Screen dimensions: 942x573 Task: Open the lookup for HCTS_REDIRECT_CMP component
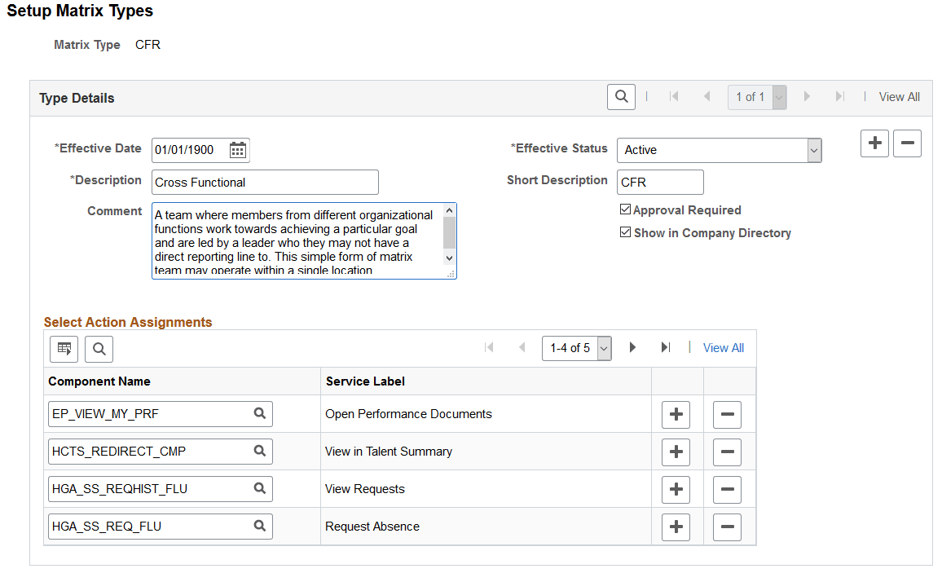point(260,451)
